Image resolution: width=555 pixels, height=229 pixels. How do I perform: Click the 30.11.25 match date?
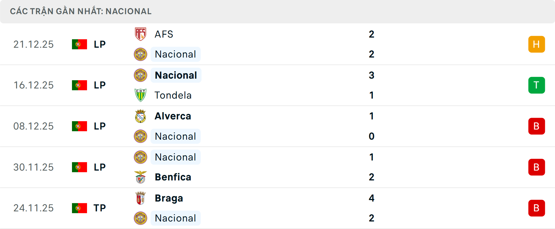tap(34, 167)
